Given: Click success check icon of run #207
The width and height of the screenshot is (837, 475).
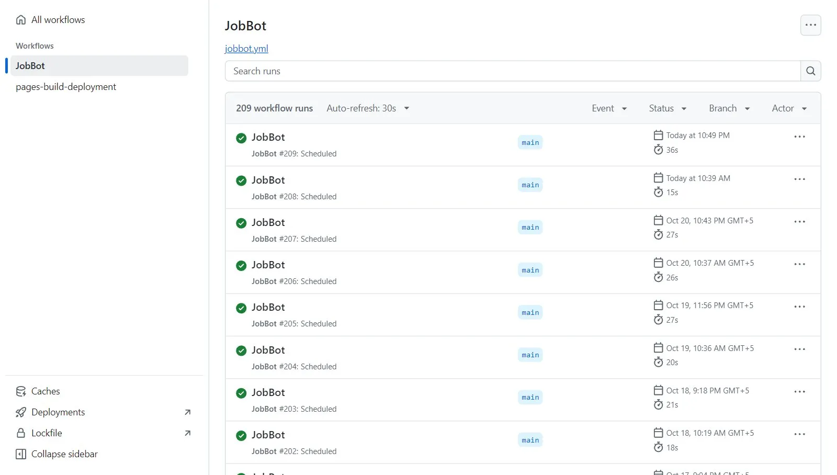Looking at the screenshot, I should coord(241,223).
